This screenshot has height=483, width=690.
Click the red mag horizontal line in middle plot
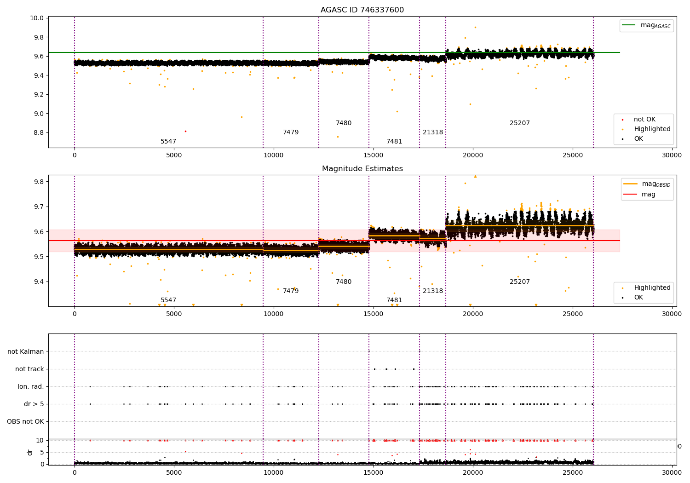tap(334, 241)
